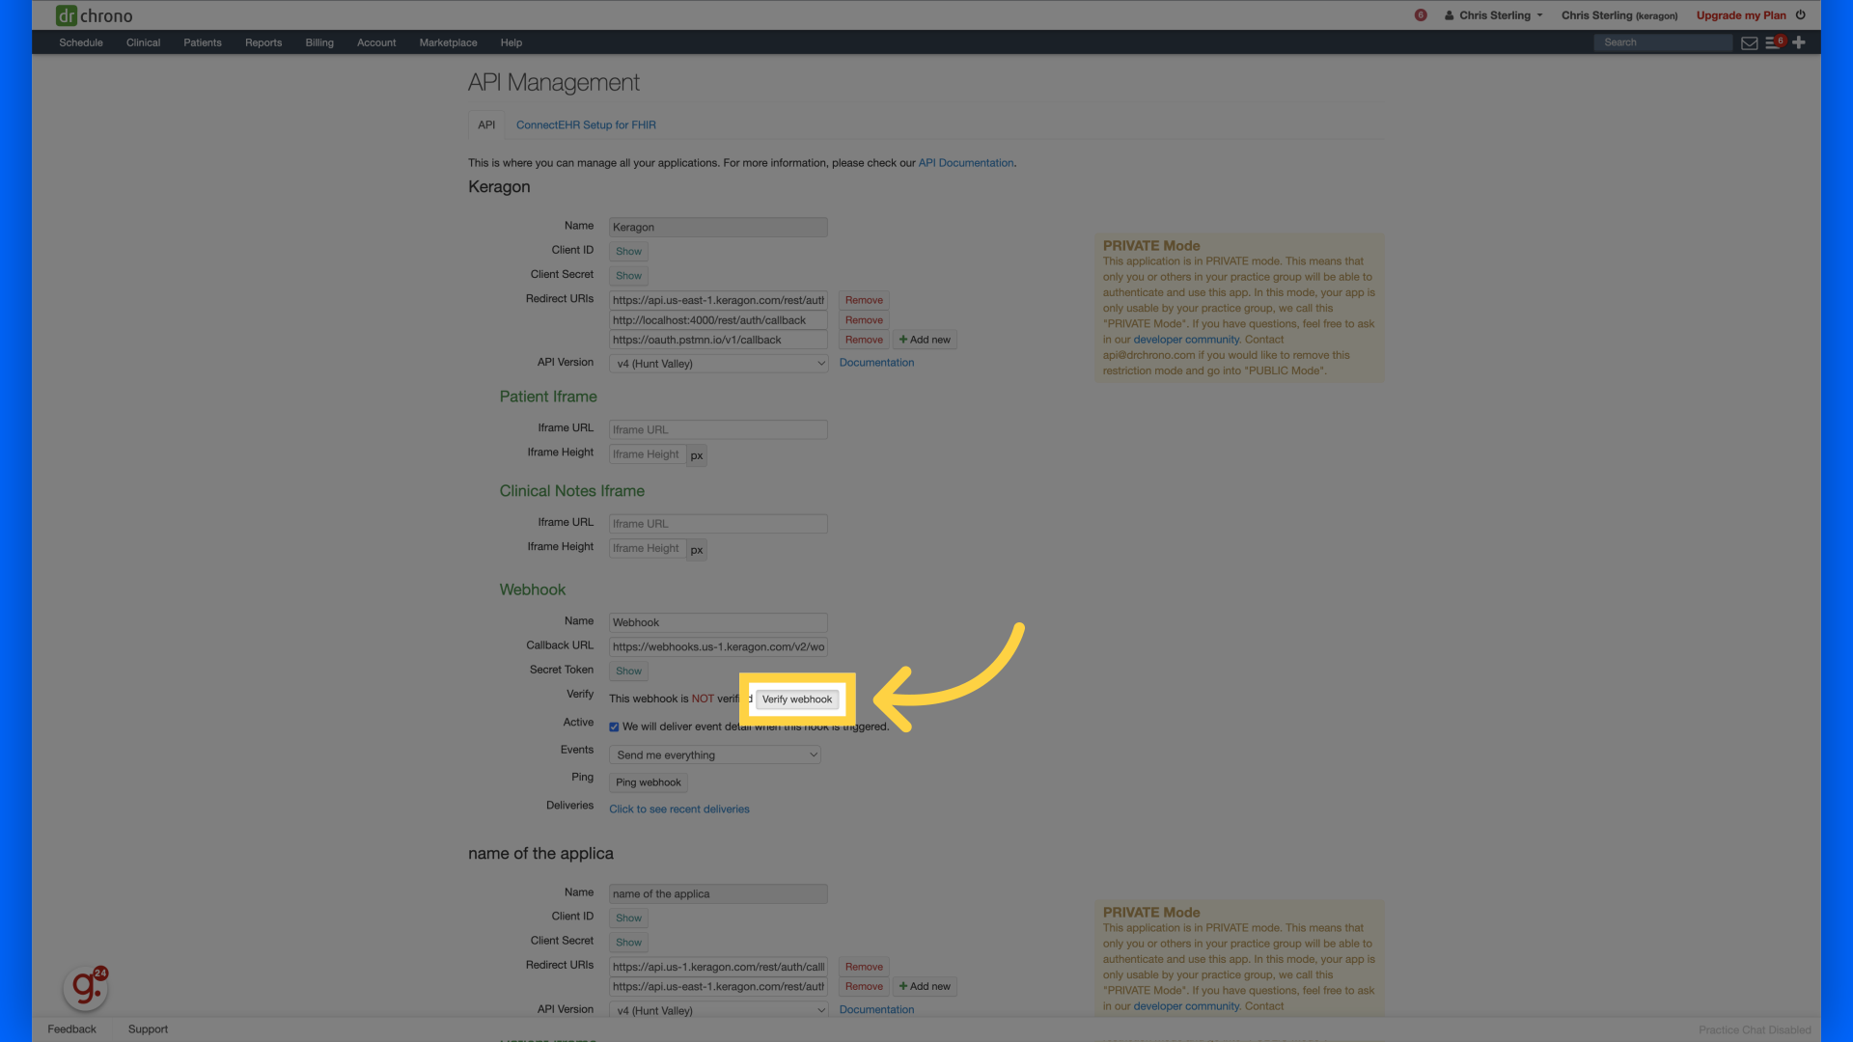Switch to the ConnectEHR Setup for FHIR tab

585,124
